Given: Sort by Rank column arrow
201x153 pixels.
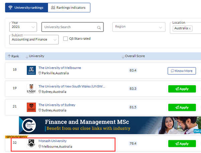Looking at the screenshot, I should [9, 56].
